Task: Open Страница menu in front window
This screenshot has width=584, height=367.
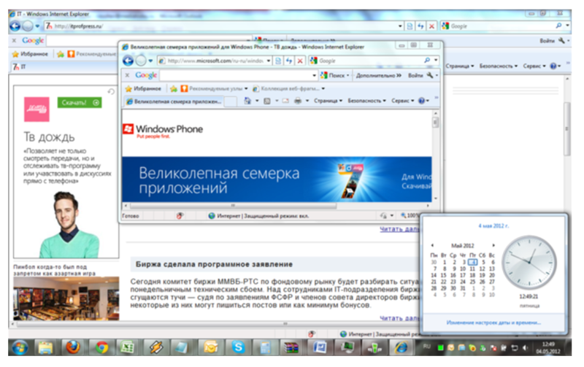Action: (328, 101)
